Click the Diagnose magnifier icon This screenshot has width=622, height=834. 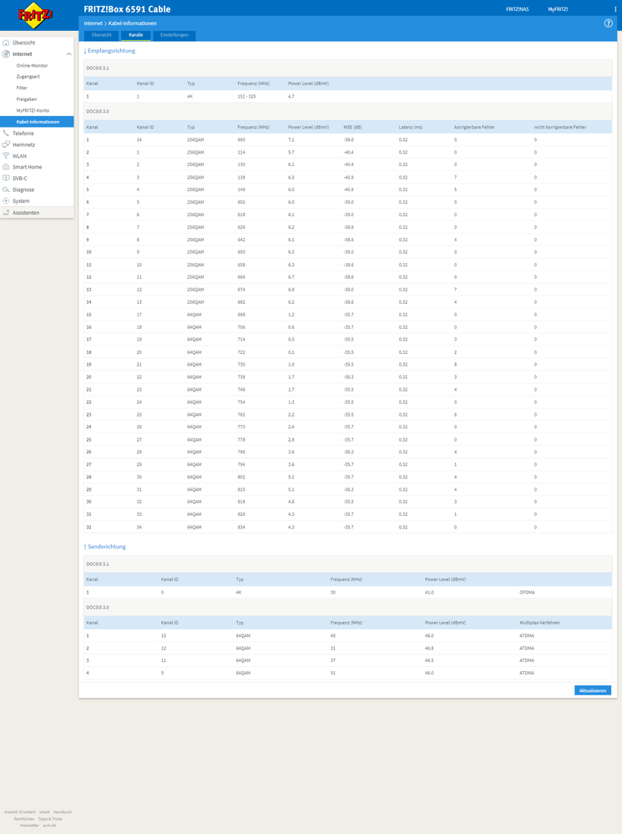pyautogui.click(x=6, y=190)
